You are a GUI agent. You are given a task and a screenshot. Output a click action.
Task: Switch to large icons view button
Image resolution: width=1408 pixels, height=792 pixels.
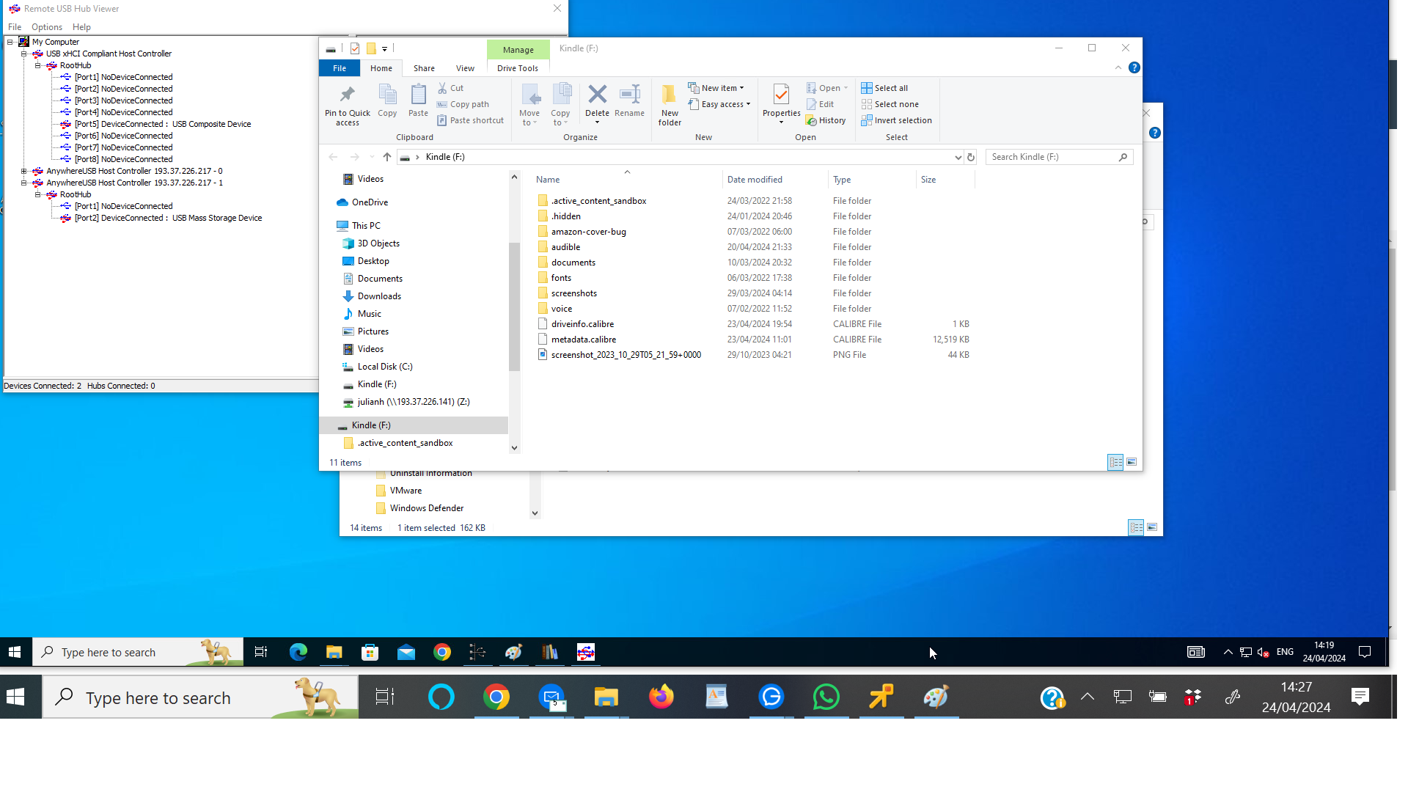[x=1132, y=462]
